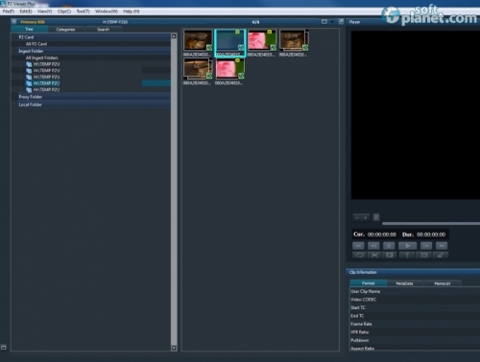Open the Window(W) menu
This screenshot has height=362, width=480.
tap(107, 11)
